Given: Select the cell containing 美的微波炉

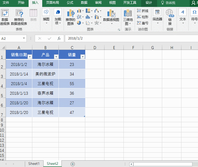Looking at the screenshot, I should [x=45, y=74].
